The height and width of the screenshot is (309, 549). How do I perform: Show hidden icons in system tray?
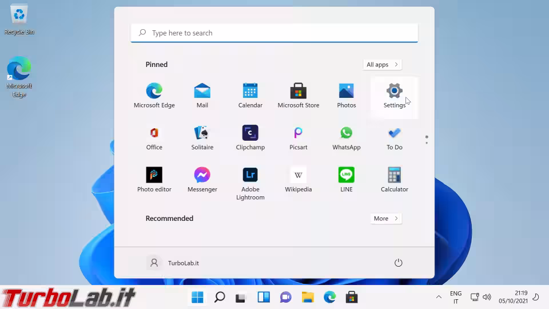439,297
